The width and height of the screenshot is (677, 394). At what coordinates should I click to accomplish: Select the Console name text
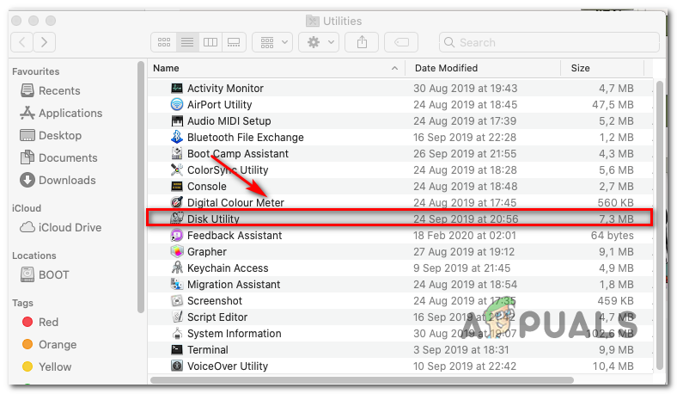tap(207, 187)
